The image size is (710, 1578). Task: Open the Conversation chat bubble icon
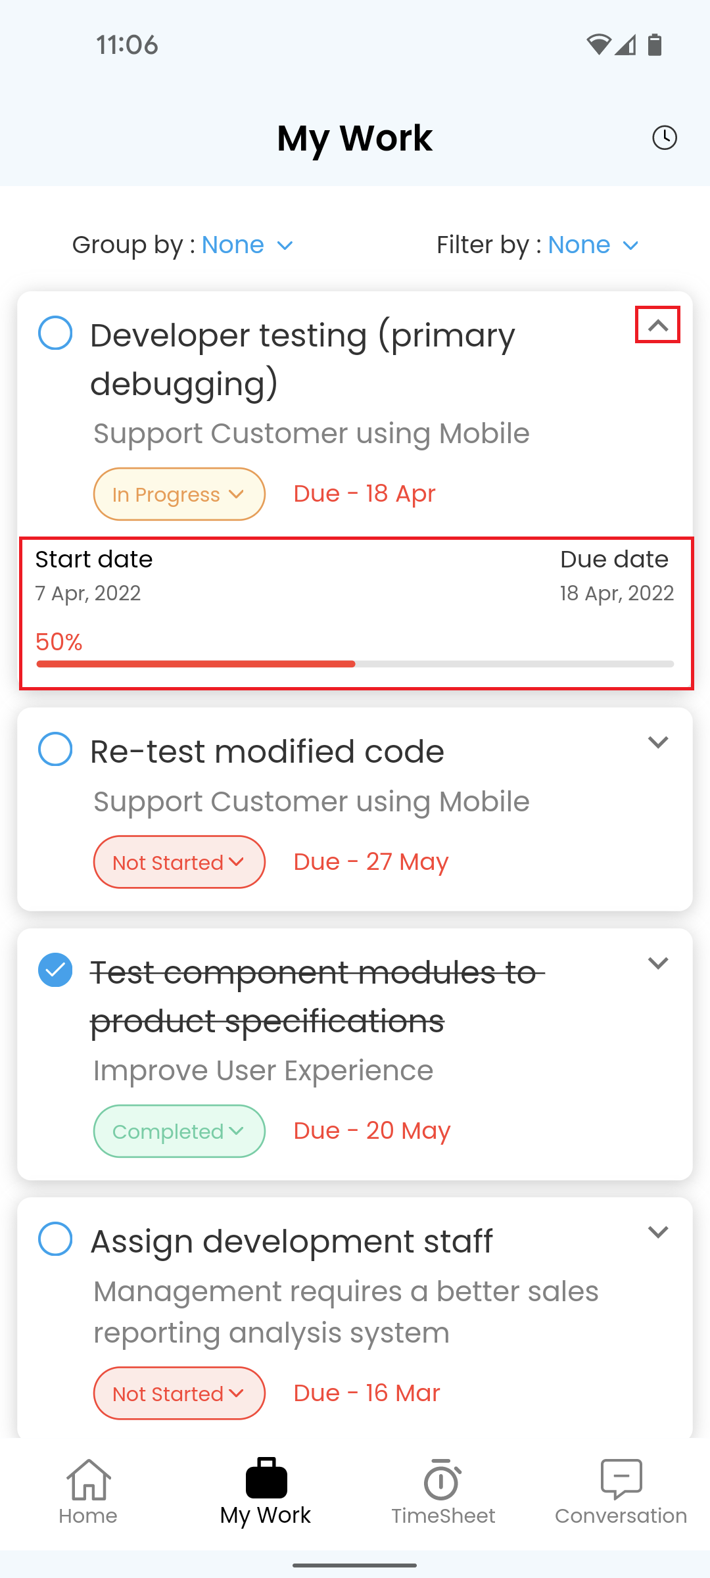pos(621,1479)
